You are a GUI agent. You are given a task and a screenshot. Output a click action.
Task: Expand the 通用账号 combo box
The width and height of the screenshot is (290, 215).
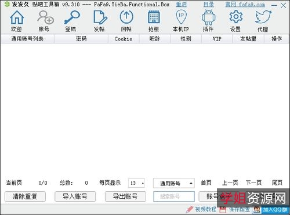click(x=174, y=183)
